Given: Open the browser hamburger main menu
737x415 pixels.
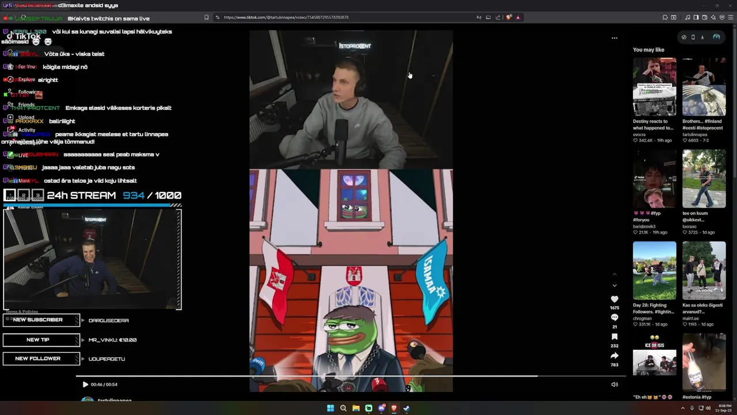Looking at the screenshot, I should pos(731,17).
